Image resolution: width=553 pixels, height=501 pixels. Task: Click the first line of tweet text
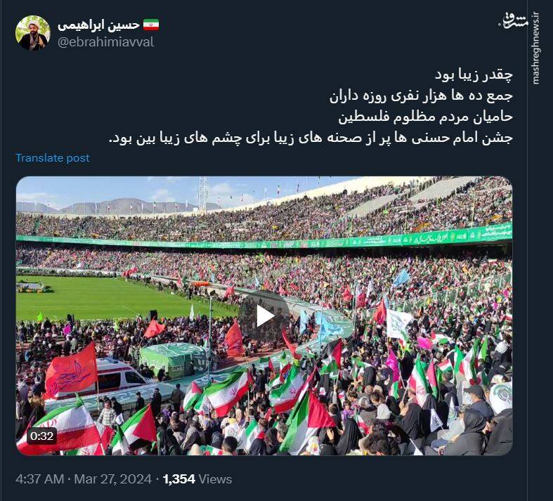click(474, 74)
